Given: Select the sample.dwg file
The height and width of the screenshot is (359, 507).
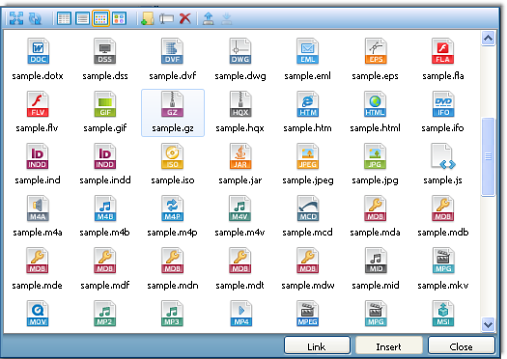Looking at the screenshot, I should click(240, 60).
